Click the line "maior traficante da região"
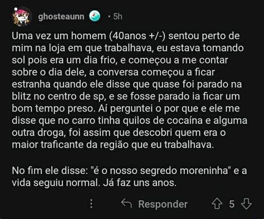This screenshot has width=264, height=219. [x=113, y=145]
